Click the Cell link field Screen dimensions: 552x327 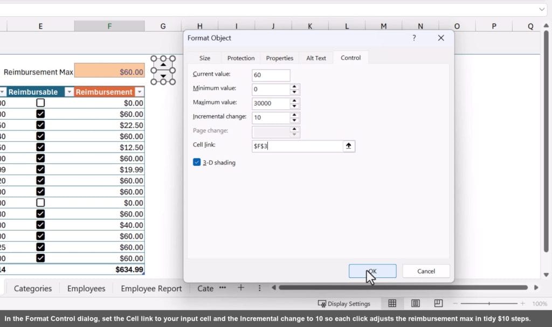pyautogui.click(x=297, y=146)
